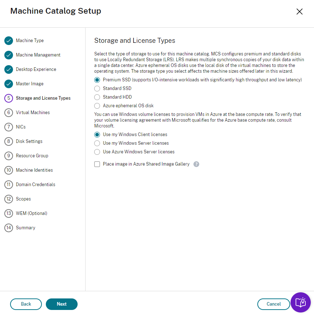Click the help icon beside Shared Image Gallery
314x315 pixels.
[x=196, y=164]
